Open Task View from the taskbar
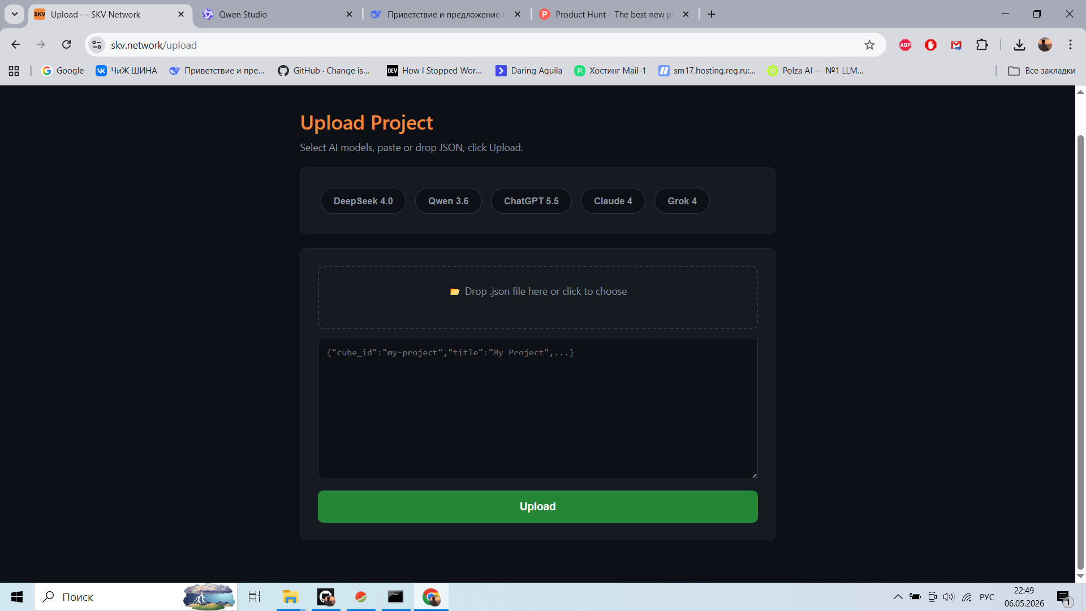This screenshot has width=1086, height=611. [x=255, y=597]
